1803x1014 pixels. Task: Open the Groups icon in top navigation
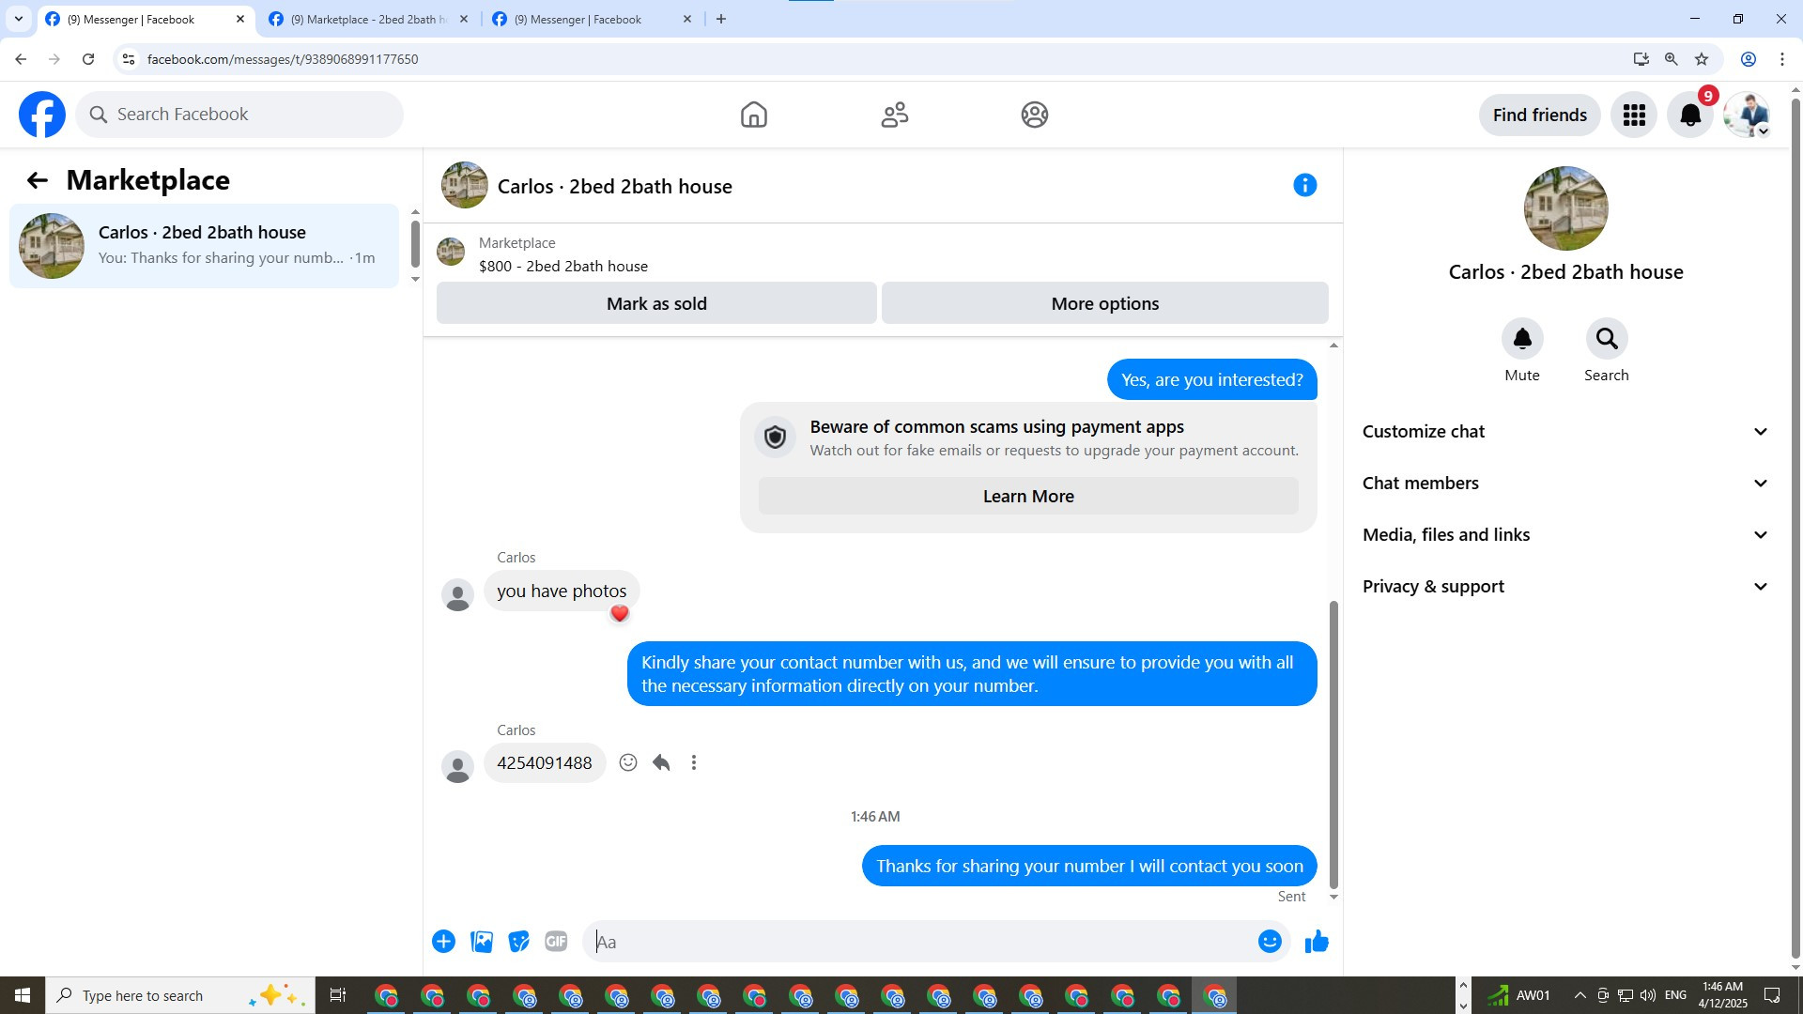click(x=1034, y=115)
